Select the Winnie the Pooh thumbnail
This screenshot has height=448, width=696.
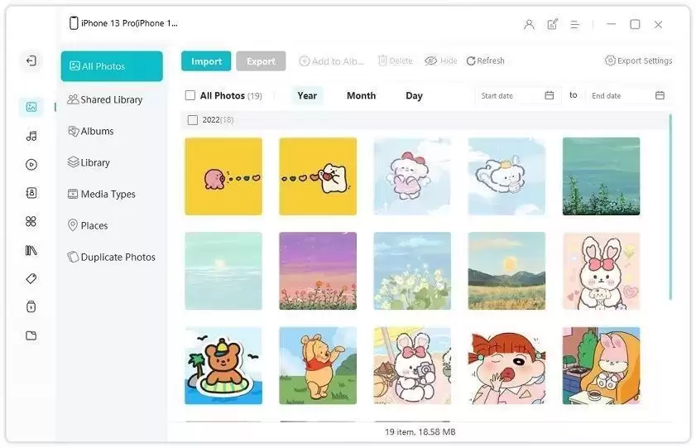pos(318,366)
